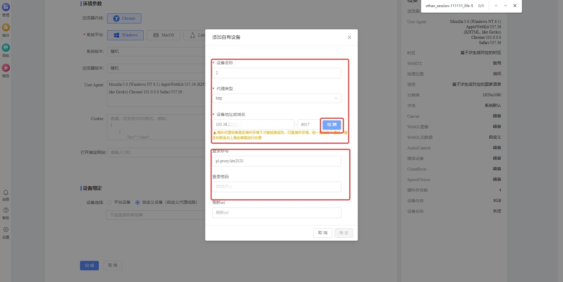Close the 添加自有设备 dialog

point(349,37)
